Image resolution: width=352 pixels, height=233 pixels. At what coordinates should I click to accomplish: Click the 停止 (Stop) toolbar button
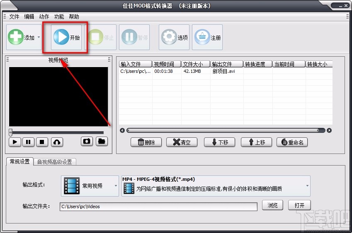click(101, 37)
